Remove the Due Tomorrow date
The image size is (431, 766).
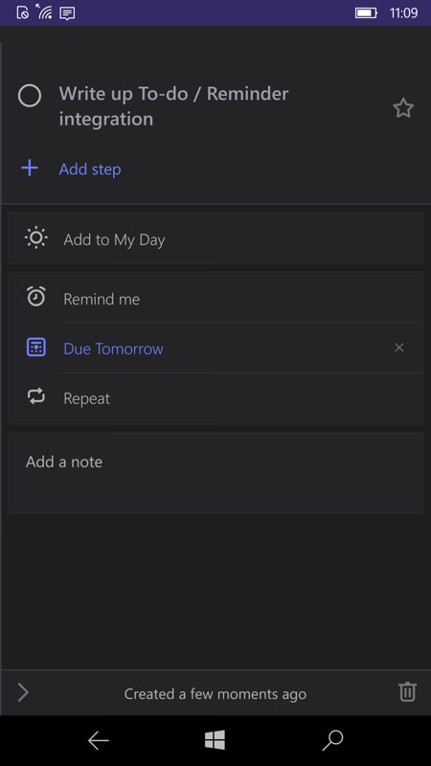(x=399, y=348)
